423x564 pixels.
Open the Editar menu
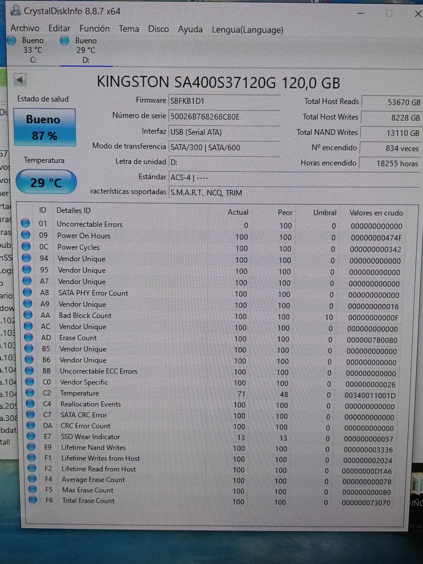click(x=59, y=28)
